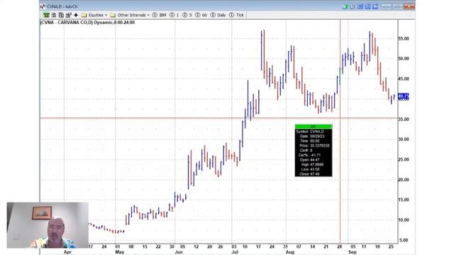This screenshot has width=454, height=255.
Task: Click the Date 08/29/23 row in data box
Action: (314, 136)
